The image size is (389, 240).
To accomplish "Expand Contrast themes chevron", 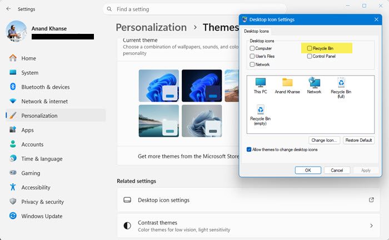I will click(371, 226).
